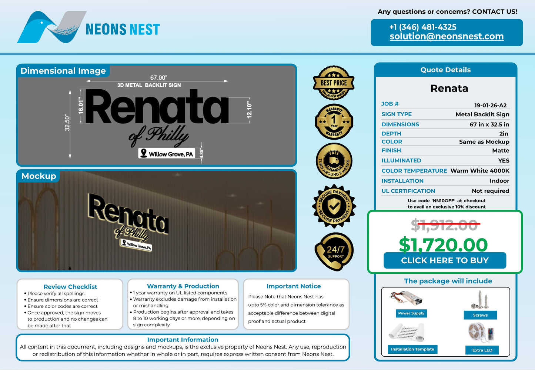Click the Secure Payment shield badge

pyautogui.click(x=334, y=206)
